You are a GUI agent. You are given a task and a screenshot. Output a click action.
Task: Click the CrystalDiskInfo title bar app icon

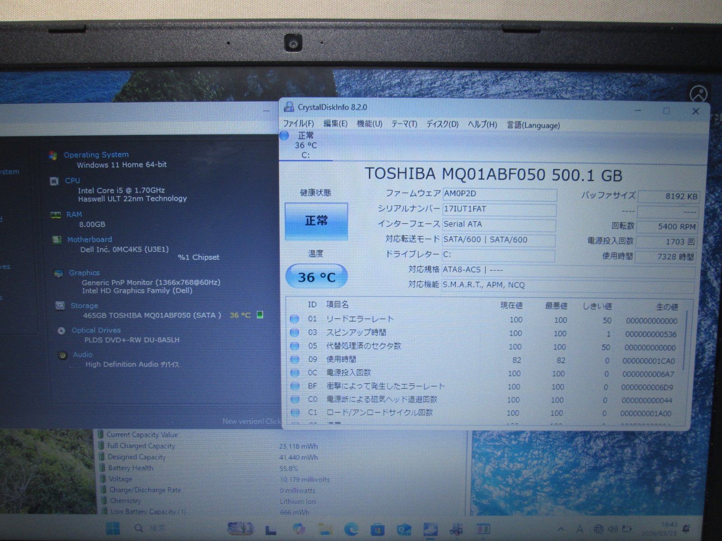click(x=288, y=107)
